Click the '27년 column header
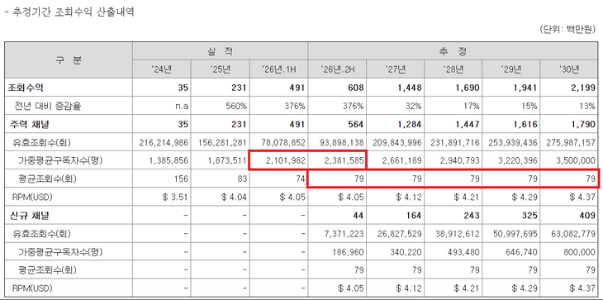Image resolution: width=603 pixels, height=300 pixels. tap(396, 69)
